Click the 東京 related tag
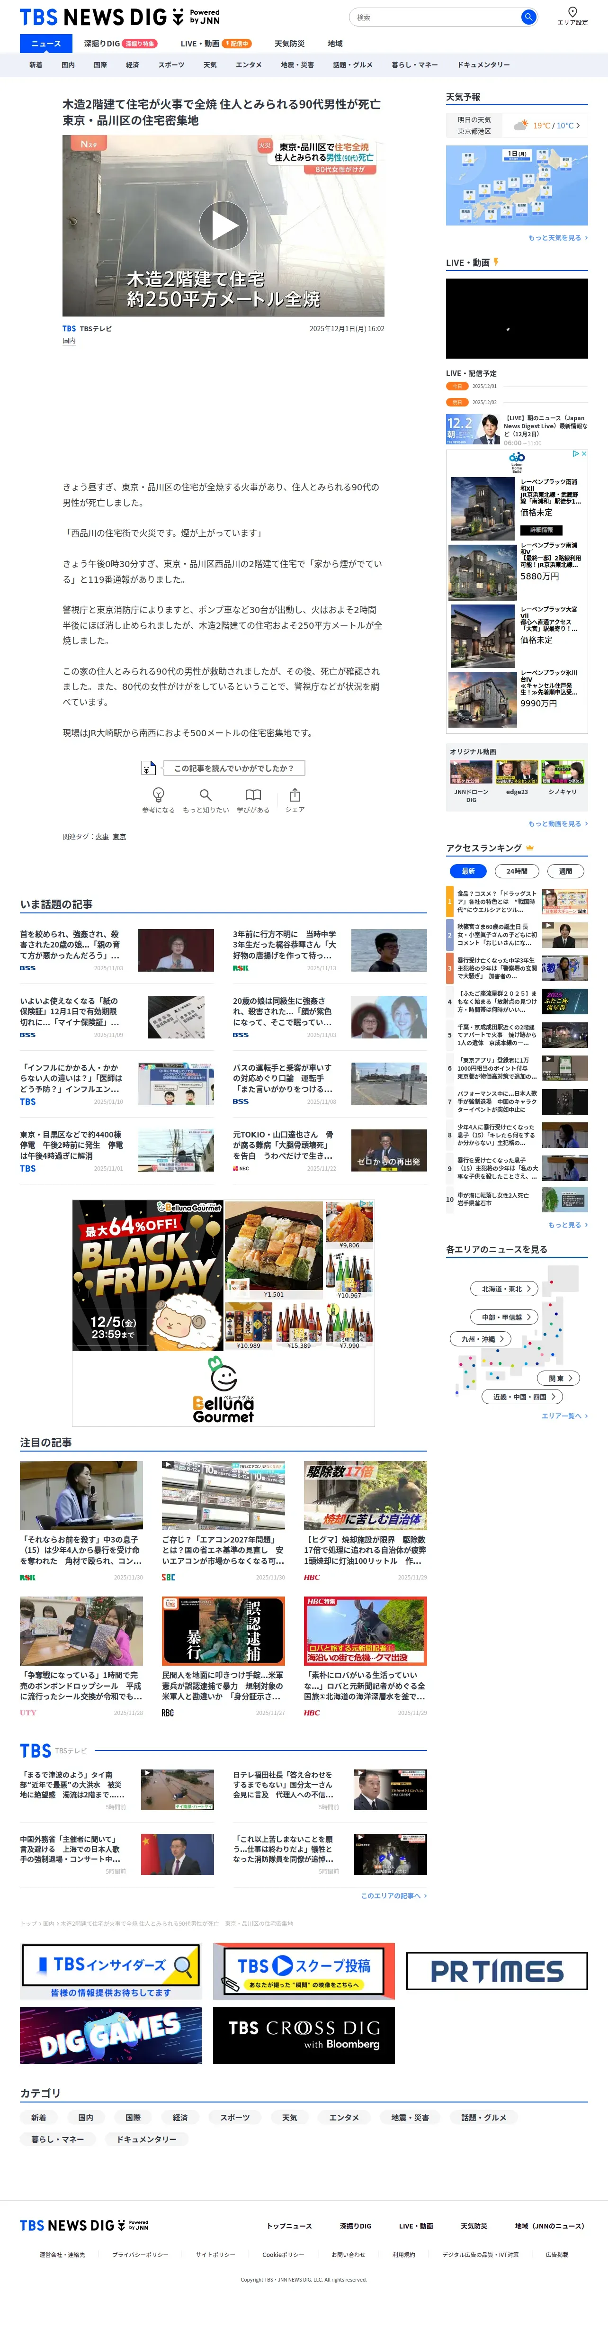This screenshot has width=608, height=2346. [119, 836]
